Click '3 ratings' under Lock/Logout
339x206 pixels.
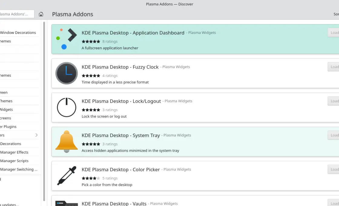(x=110, y=110)
